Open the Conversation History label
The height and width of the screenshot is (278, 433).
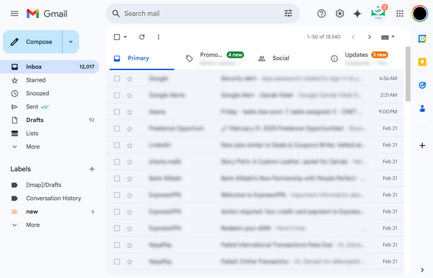pos(50,199)
